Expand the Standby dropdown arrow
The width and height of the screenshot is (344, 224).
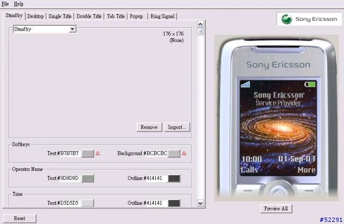tap(73, 29)
